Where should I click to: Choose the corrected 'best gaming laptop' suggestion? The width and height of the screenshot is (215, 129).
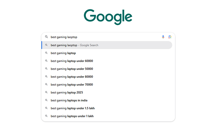point(63,53)
